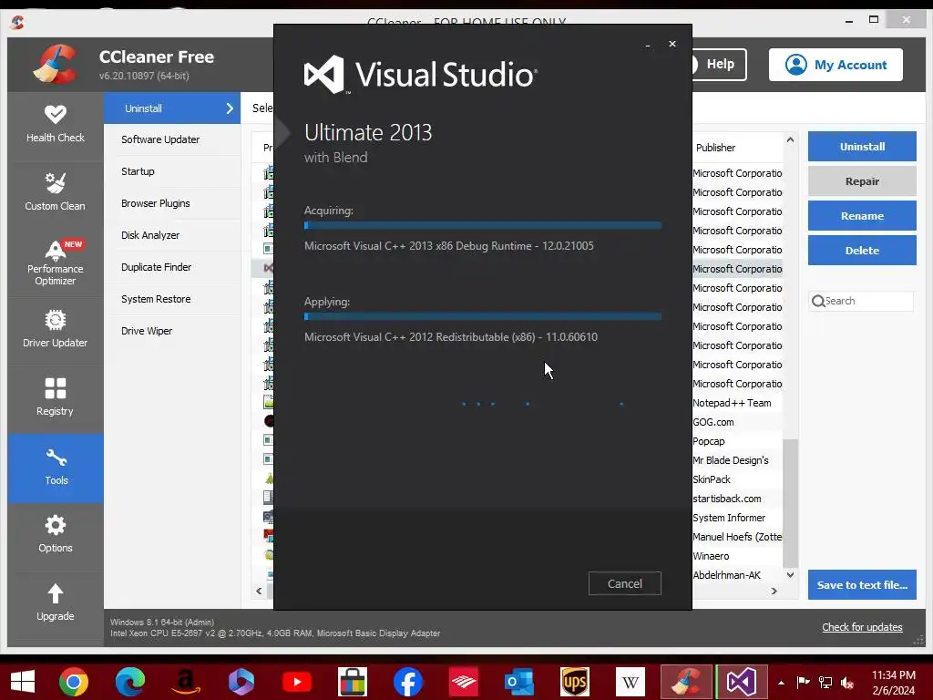Close the Visual Studio installer dialog
The width and height of the screenshot is (933, 700).
pyautogui.click(x=672, y=44)
